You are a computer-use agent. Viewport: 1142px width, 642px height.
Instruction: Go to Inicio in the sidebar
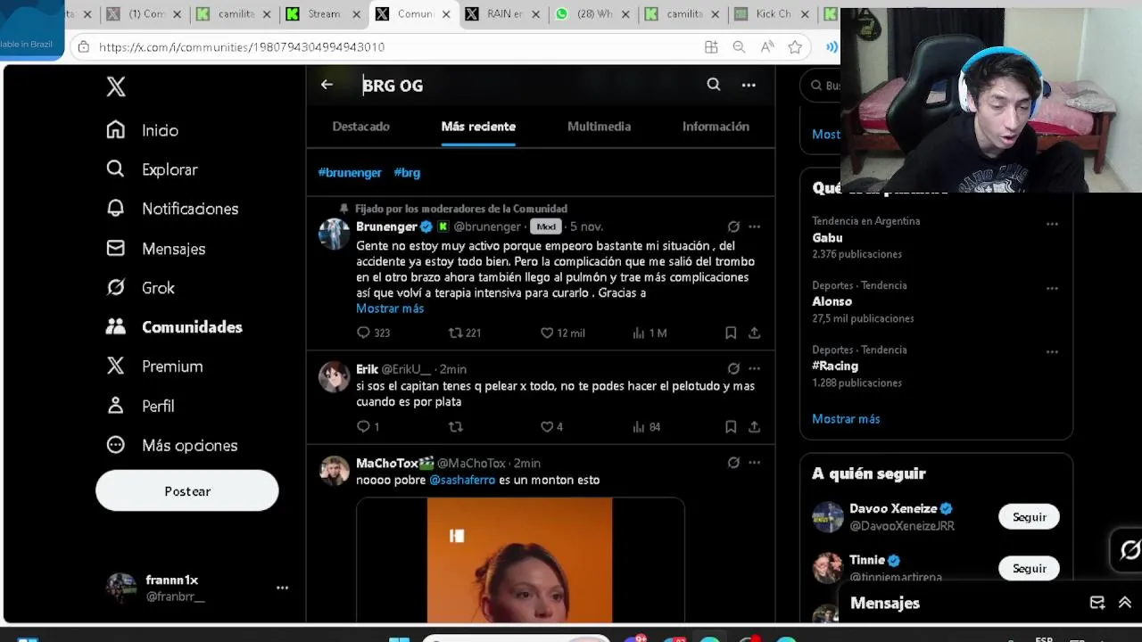point(143,130)
